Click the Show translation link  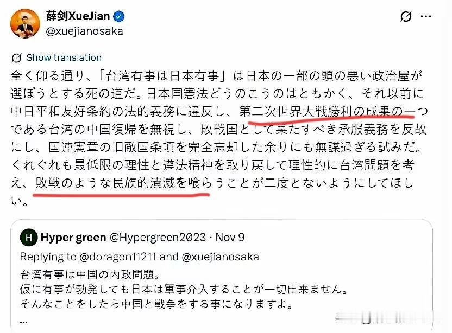64,57
